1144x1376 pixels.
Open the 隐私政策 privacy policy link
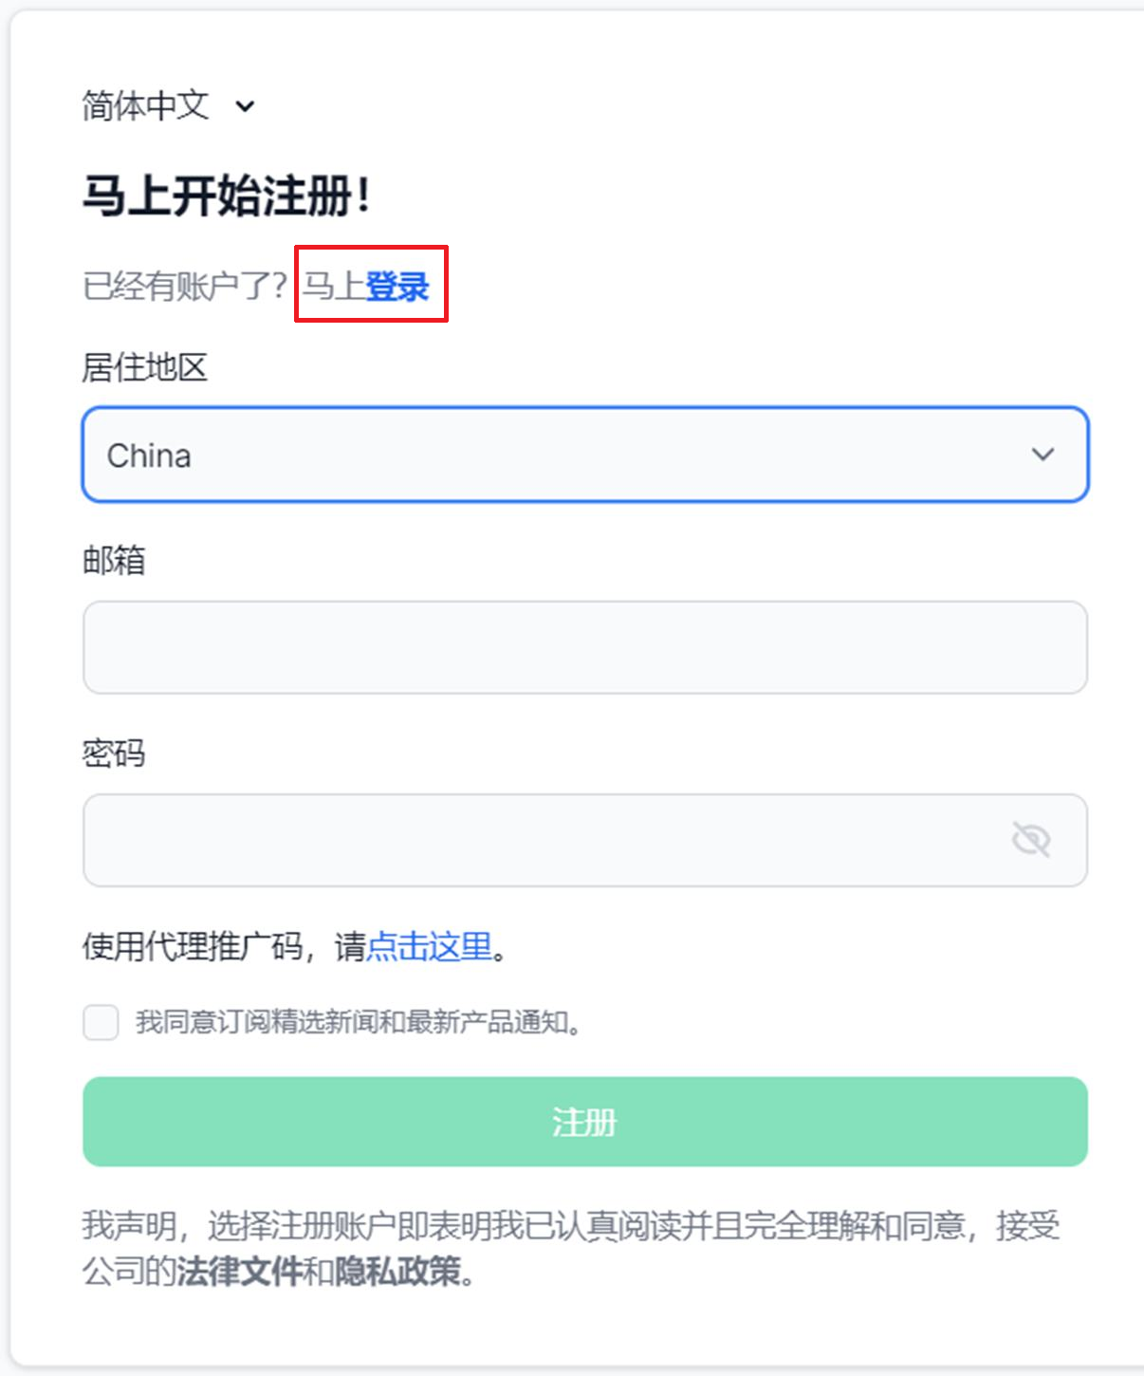pyautogui.click(x=399, y=1276)
